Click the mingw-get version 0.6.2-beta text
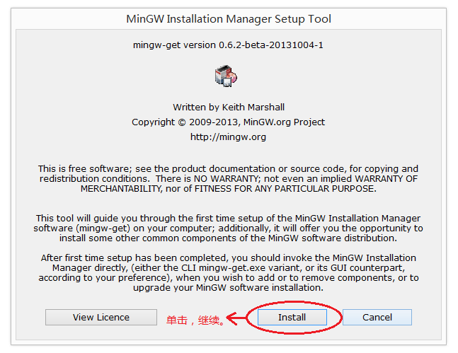 (x=228, y=45)
